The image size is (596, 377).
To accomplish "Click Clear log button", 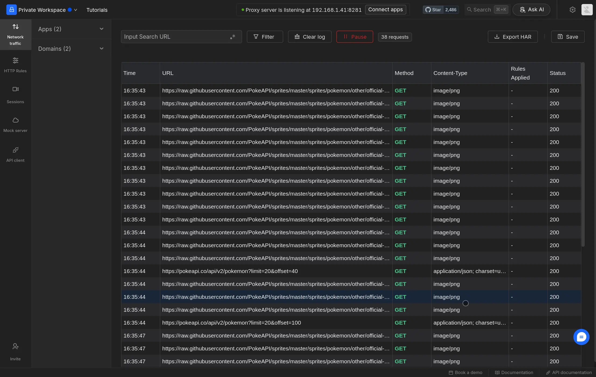I will pos(310,37).
